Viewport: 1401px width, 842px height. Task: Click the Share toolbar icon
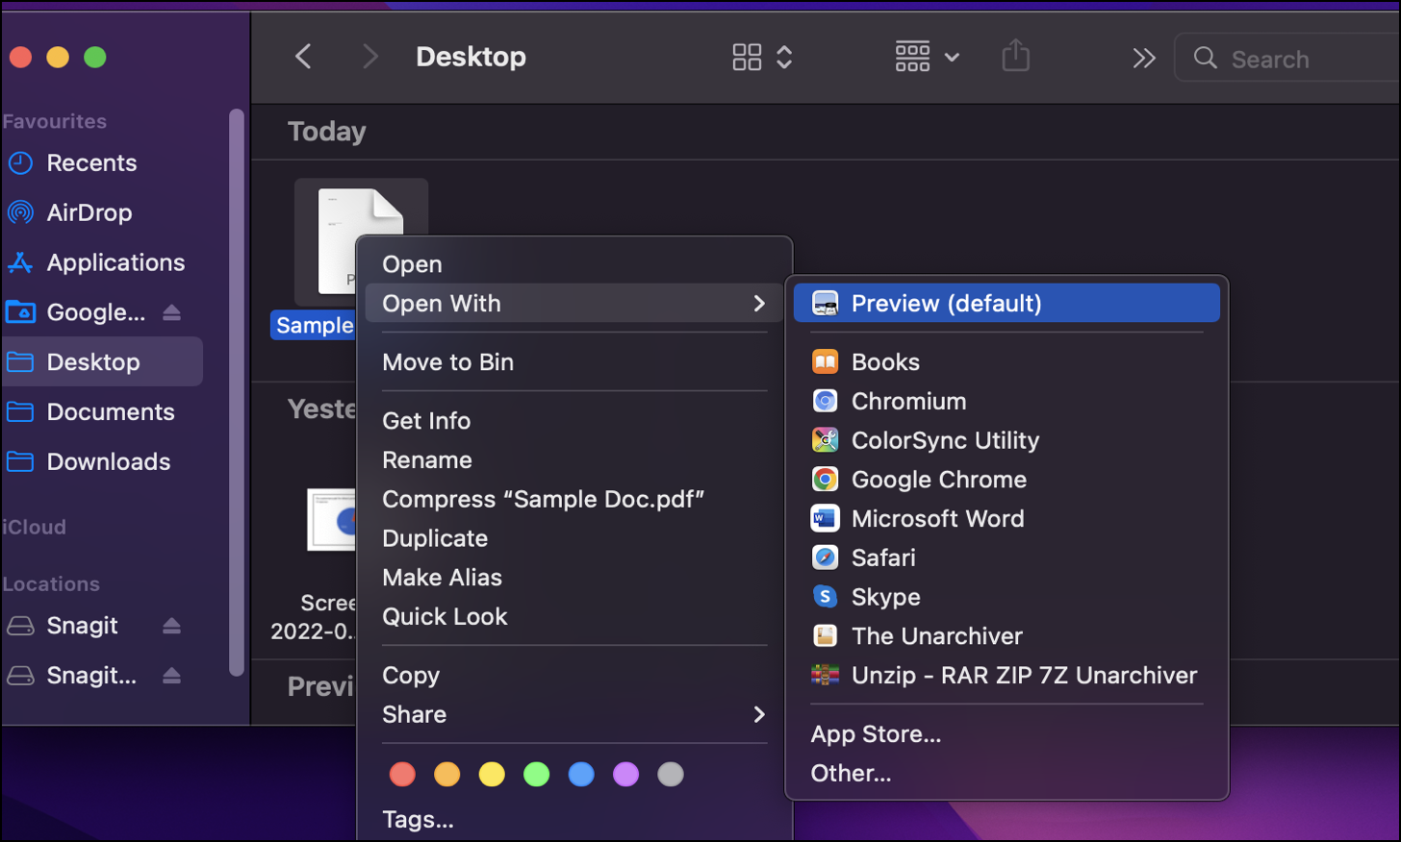pos(1015,55)
